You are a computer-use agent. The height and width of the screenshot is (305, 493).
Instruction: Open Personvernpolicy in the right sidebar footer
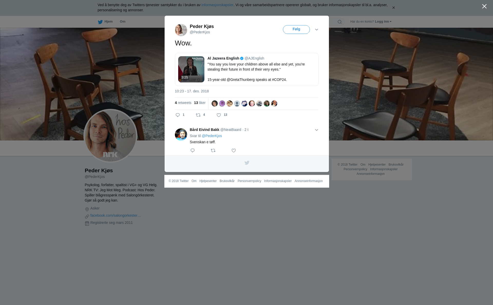tap(355, 169)
